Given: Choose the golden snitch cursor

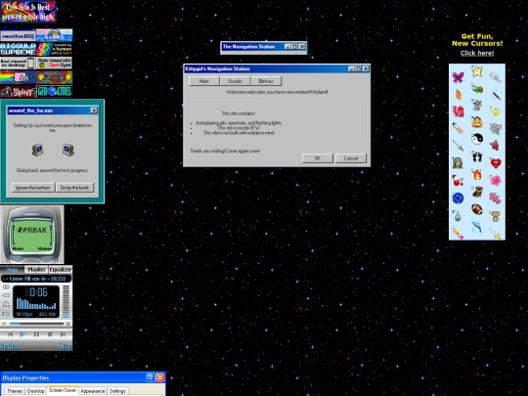Looking at the screenshot, I should pos(496,111).
